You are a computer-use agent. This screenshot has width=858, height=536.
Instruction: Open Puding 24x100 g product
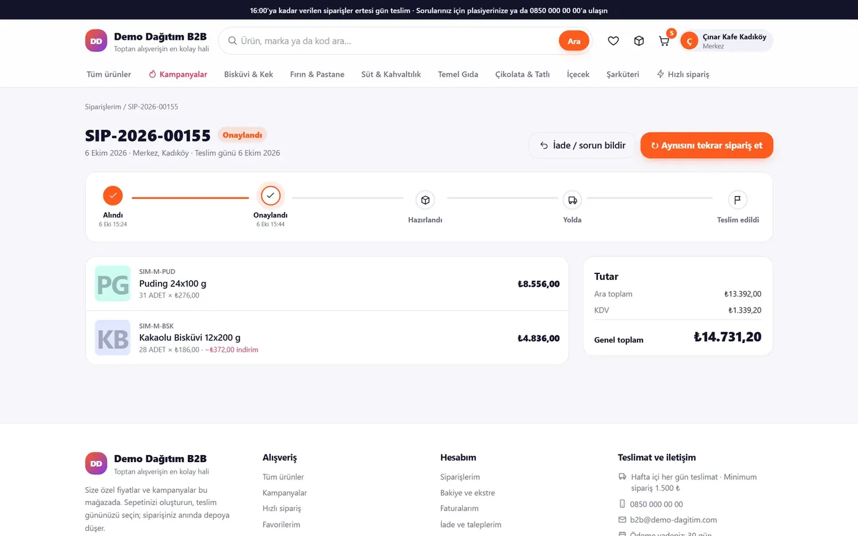click(x=173, y=283)
